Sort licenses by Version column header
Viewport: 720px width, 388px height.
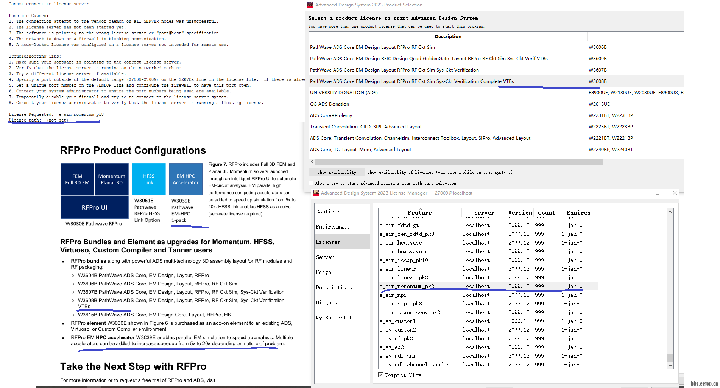(x=520, y=213)
